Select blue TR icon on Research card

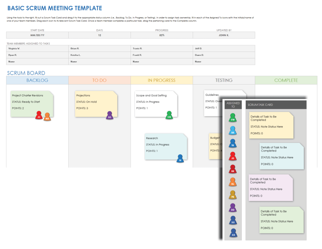180,158
